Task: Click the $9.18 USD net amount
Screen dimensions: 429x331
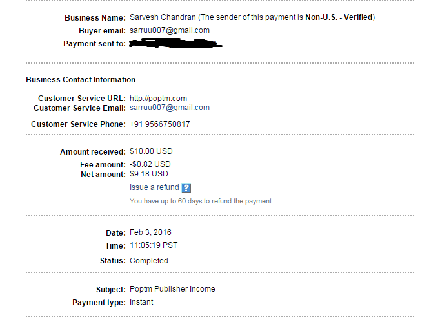Action: 148,174
